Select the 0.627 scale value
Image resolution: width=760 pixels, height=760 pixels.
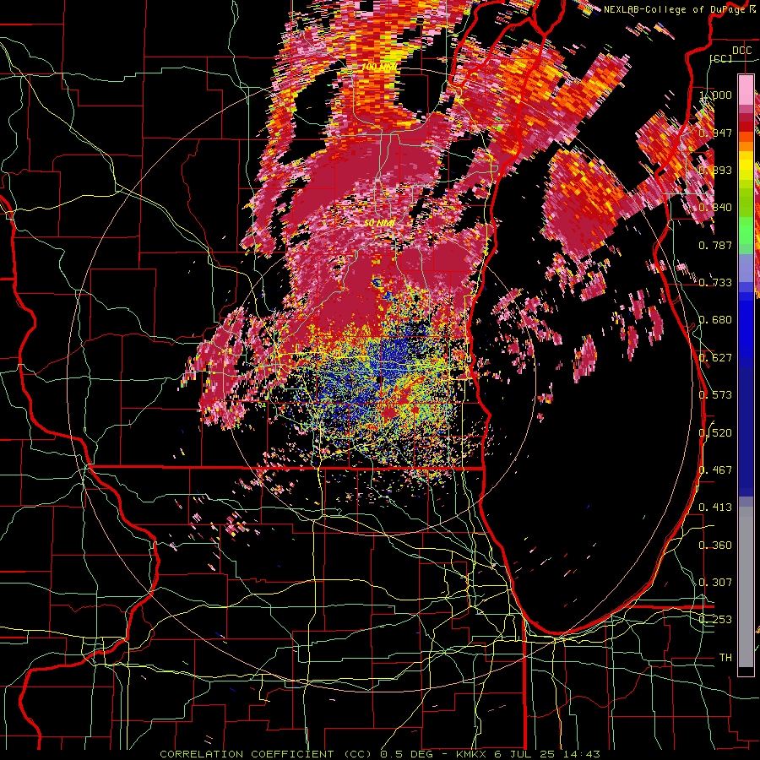(715, 358)
